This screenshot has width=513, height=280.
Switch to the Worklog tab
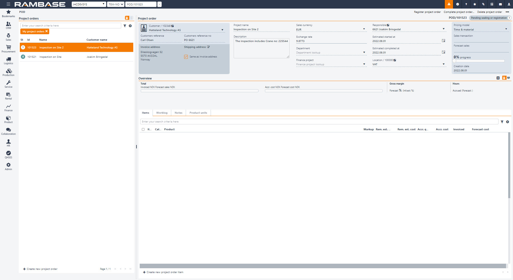[162, 113]
